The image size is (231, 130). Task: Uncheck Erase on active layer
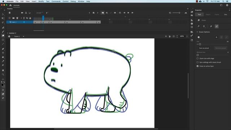tap(197, 66)
